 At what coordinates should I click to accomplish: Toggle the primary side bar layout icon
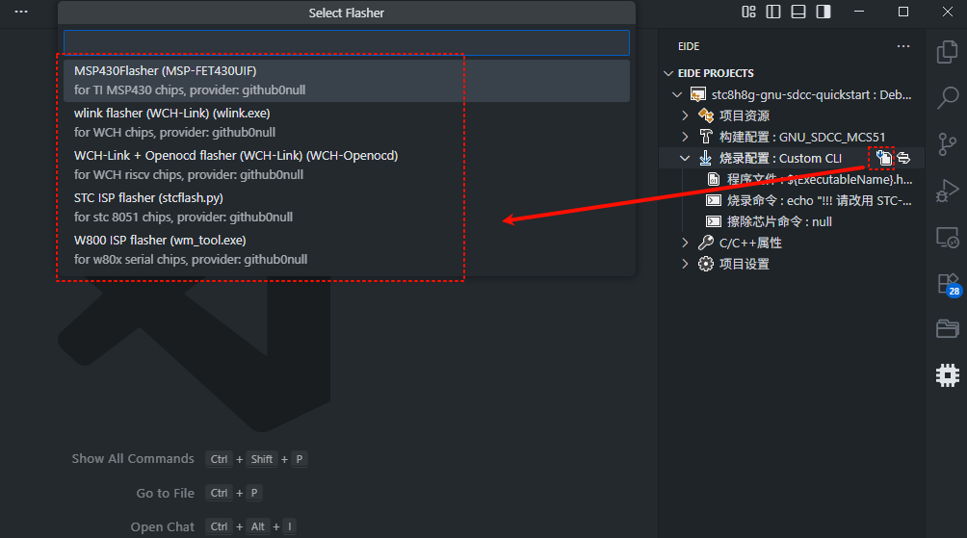click(772, 12)
